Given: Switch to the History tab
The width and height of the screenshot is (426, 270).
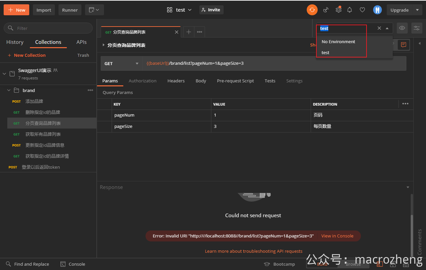Looking at the screenshot, I should point(15,42).
